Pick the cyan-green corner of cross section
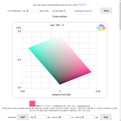 tap(29, 48)
